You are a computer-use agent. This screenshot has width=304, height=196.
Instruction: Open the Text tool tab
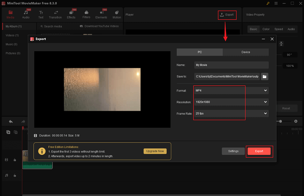coord(41,15)
